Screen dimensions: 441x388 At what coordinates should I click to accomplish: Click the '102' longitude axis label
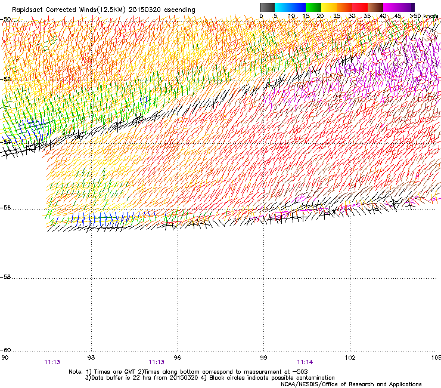click(350, 358)
